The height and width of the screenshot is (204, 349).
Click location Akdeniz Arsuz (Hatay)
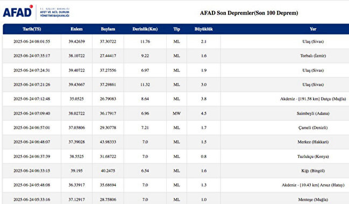point(313,185)
